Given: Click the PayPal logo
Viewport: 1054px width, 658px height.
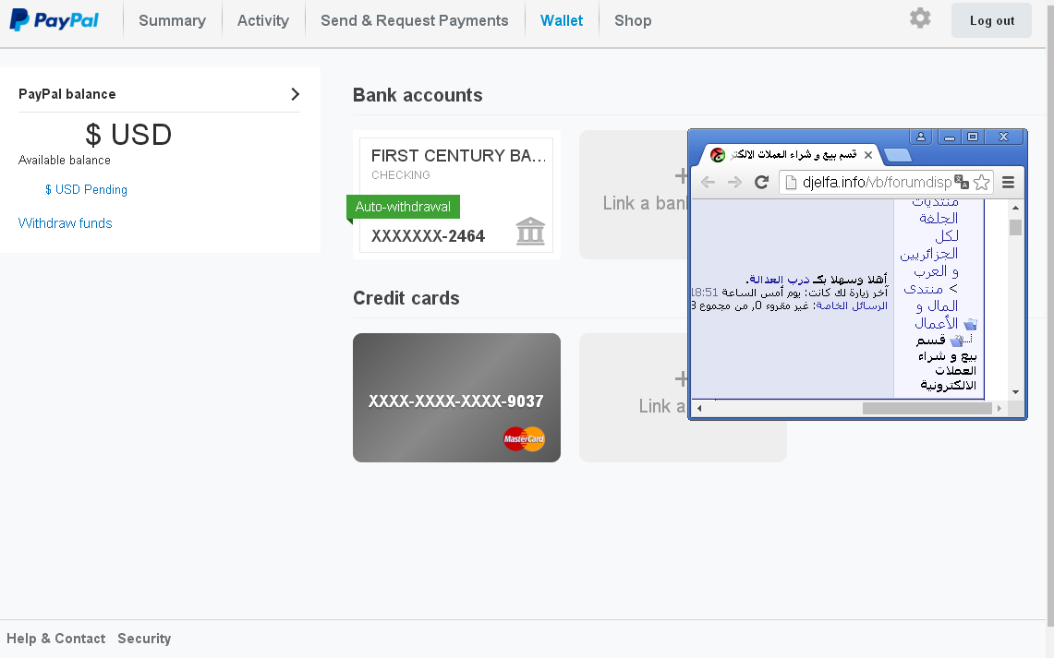Looking at the screenshot, I should click(x=54, y=20).
